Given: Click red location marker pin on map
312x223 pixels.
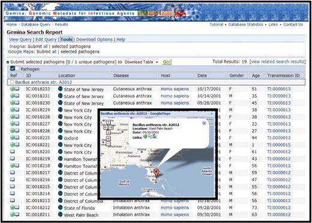Looking at the screenshot, I should [x=157, y=173].
